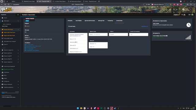Open the Имущество tab
This screenshot has height=110, width=196.
point(101,21)
